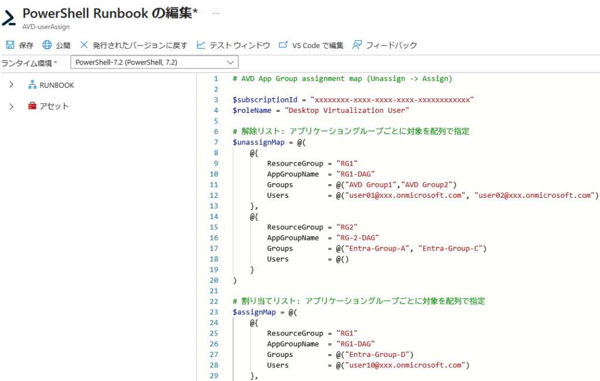600x381 pixels.
Task: Click the PowerShell Runbook logo icon
Action: [9, 18]
